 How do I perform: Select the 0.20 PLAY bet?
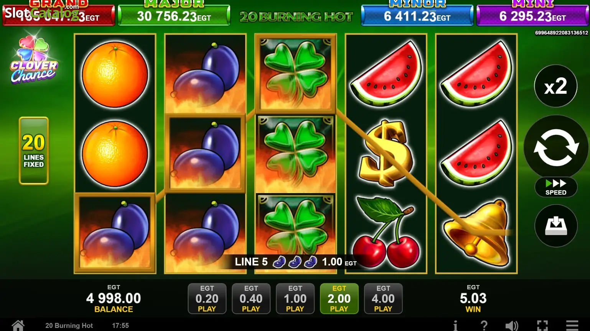(x=207, y=299)
